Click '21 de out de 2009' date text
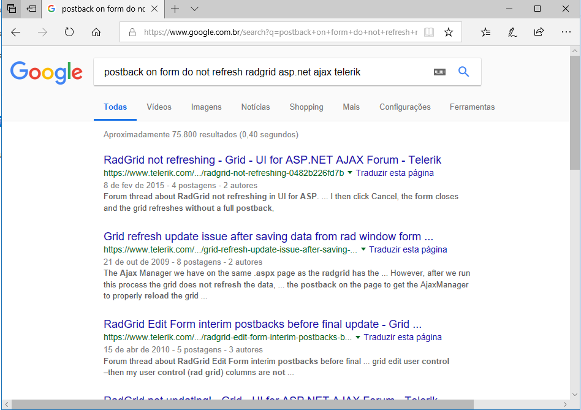 [136, 262]
